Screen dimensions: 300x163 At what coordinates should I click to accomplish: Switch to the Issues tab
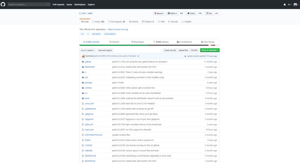tap(98, 22)
